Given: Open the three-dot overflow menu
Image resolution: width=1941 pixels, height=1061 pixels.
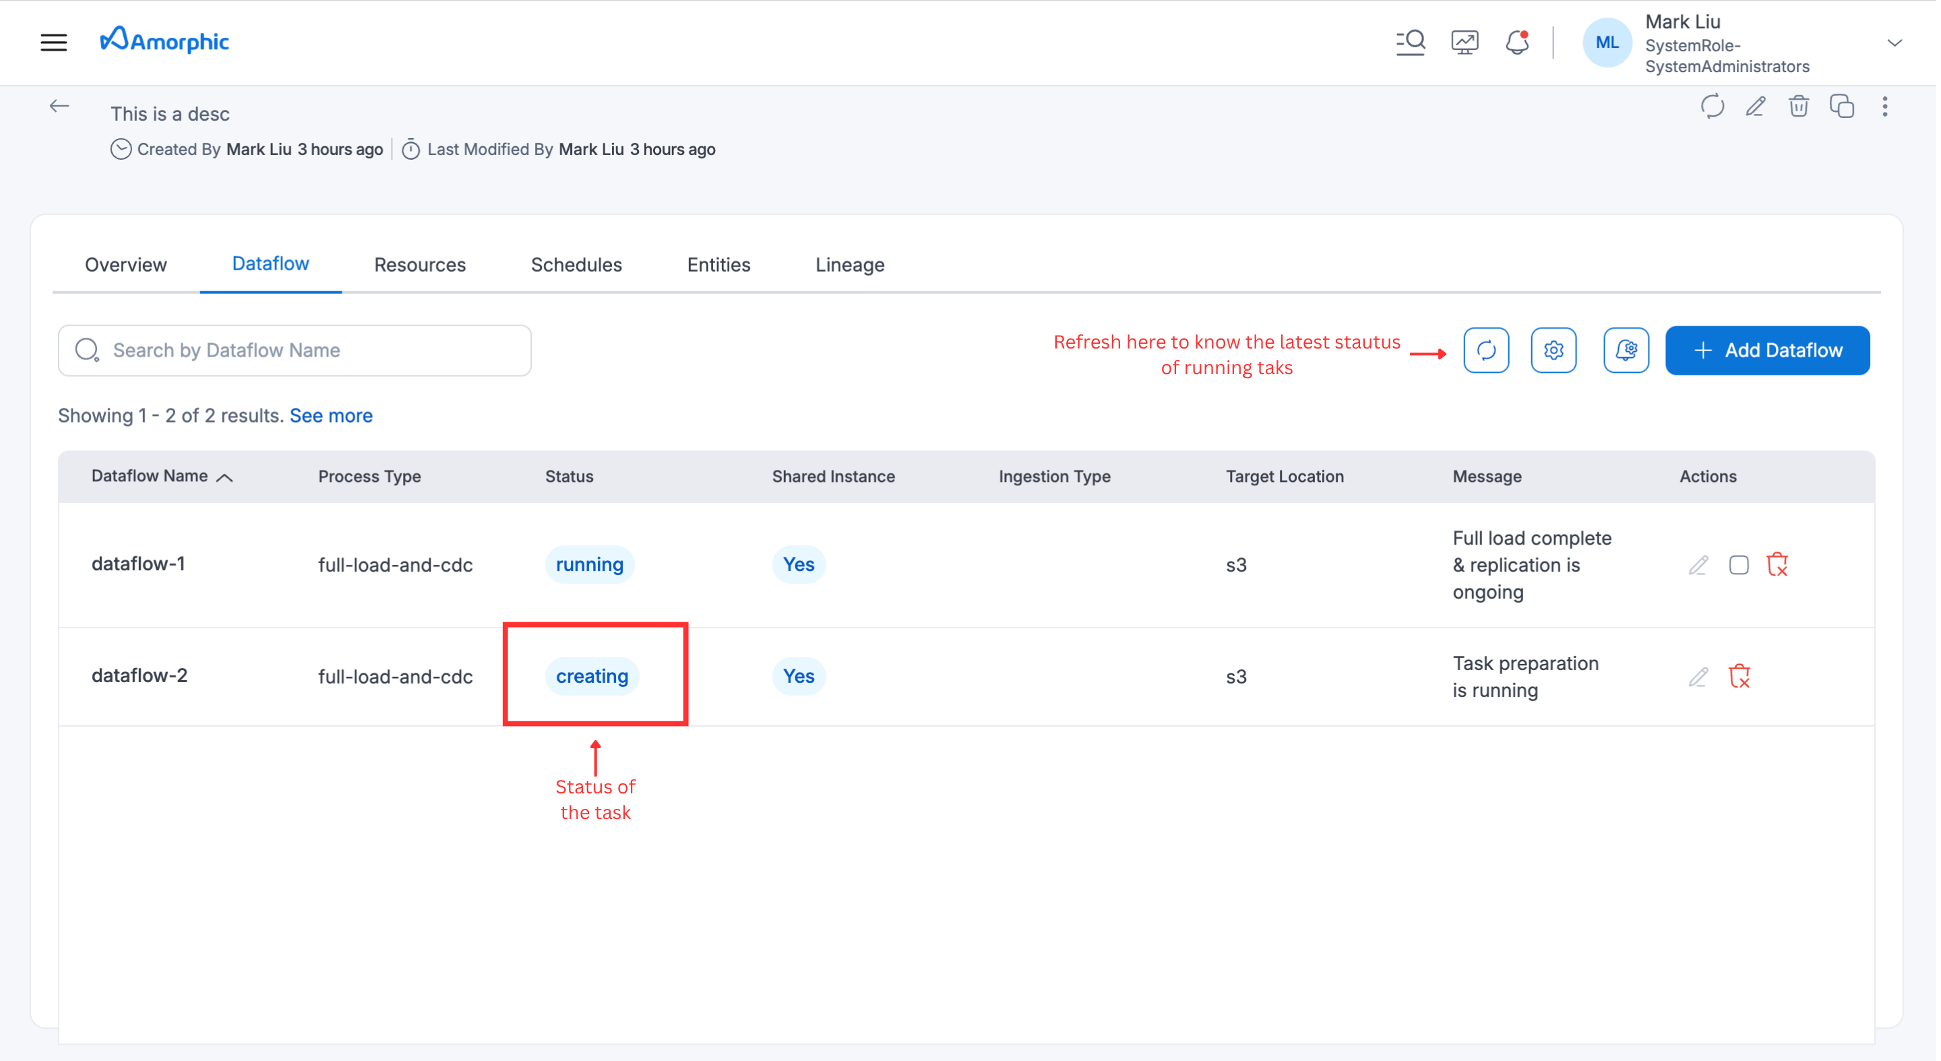Looking at the screenshot, I should pos(1885,107).
